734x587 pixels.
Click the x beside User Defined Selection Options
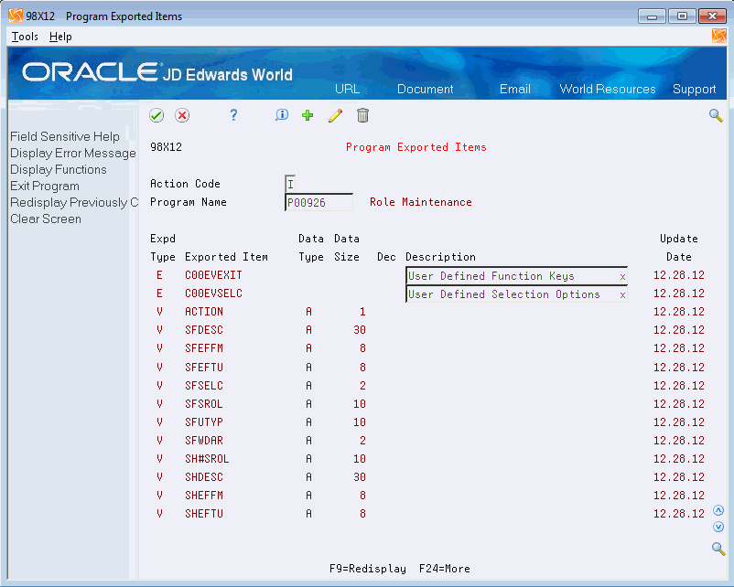coord(622,294)
